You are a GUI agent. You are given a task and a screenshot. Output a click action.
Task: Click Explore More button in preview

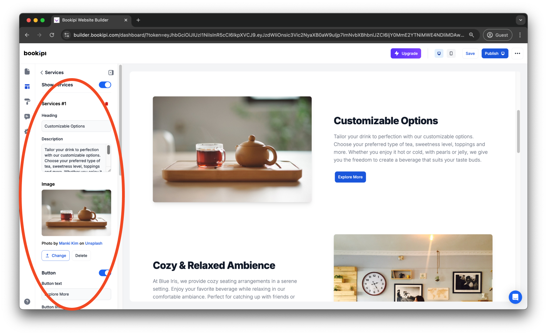click(350, 177)
